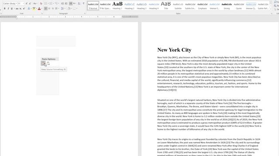Apply the Normal style
This screenshot has height=156, width=279.
[x=93, y=6]
